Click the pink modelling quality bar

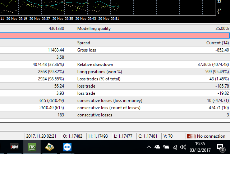114,36
